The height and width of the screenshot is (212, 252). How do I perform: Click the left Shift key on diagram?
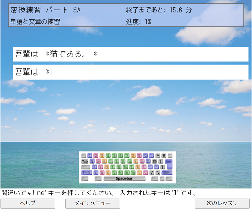tap(87, 173)
